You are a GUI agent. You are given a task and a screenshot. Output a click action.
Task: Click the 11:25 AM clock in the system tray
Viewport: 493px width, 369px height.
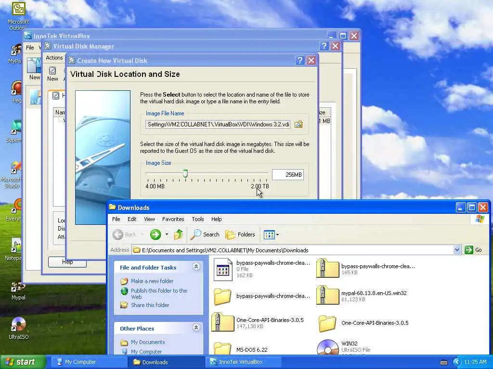(x=475, y=362)
